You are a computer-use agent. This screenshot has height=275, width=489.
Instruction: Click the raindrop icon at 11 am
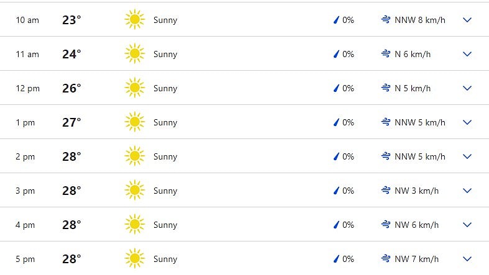[336, 54]
